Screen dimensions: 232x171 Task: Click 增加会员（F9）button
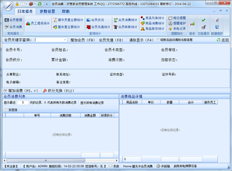[x=82, y=40]
